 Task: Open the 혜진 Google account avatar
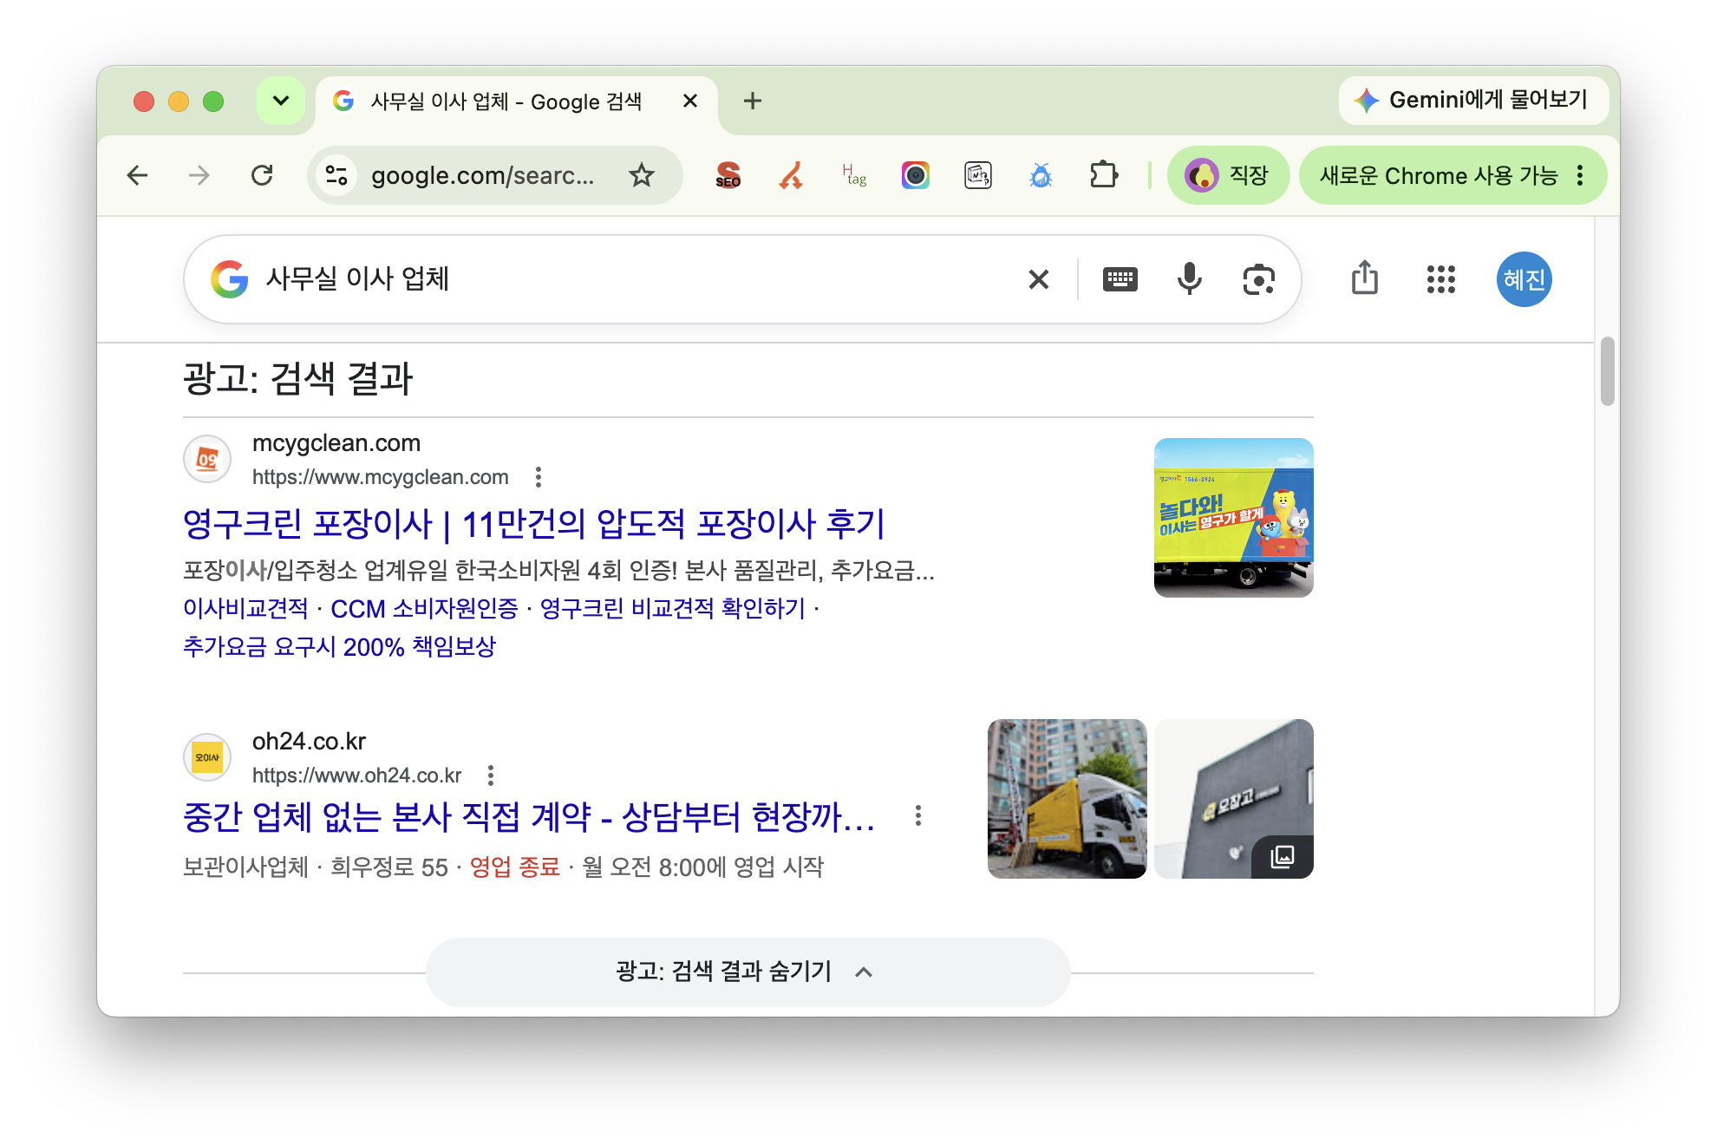pyautogui.click(x=1524, y=279)
